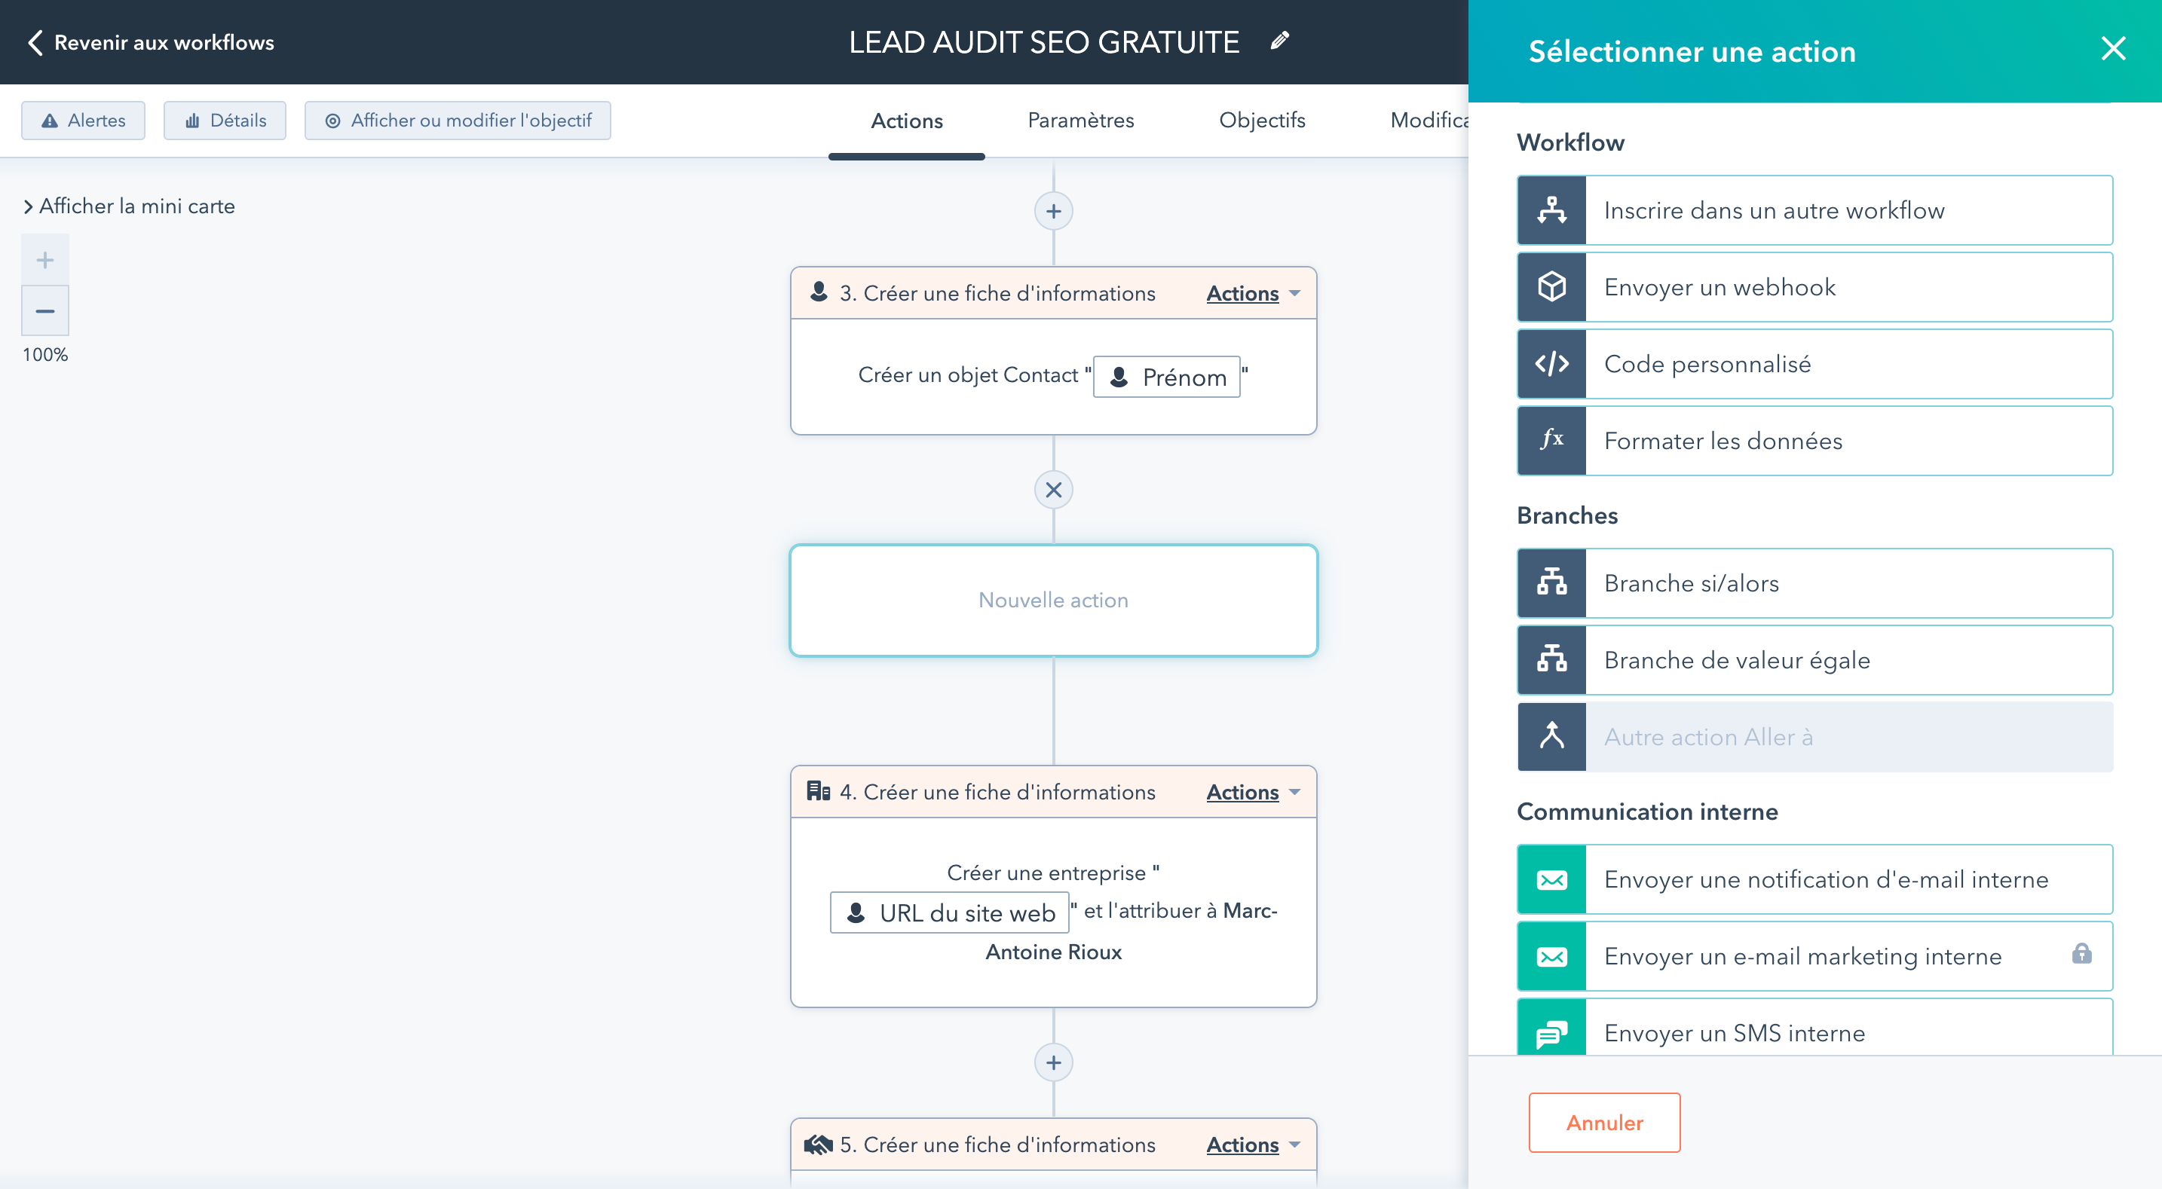Click the zoom in plus icon
2162x1189 pixels.
pyautogui.click(x=44, y=259)
